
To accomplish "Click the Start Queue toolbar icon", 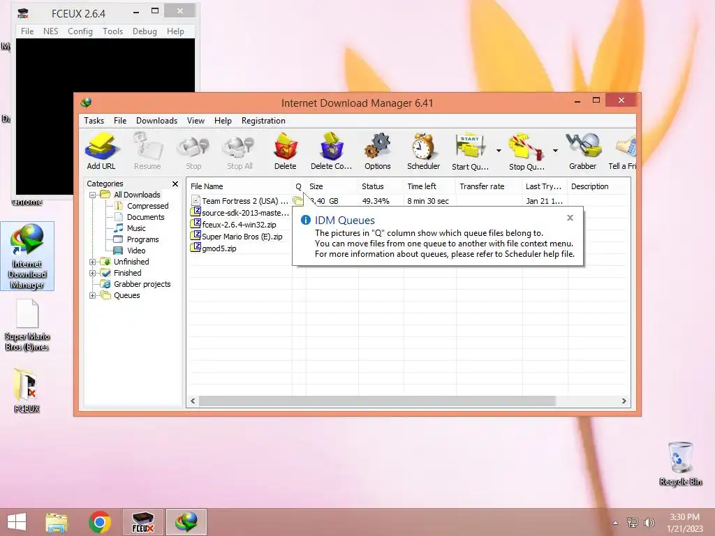I will (470, 151).
